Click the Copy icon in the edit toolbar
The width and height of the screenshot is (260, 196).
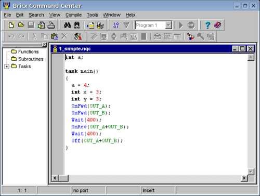[45, 36]
